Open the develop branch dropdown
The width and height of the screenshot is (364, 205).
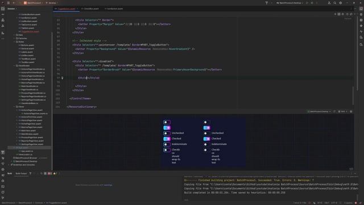click(x=52, y=3)
